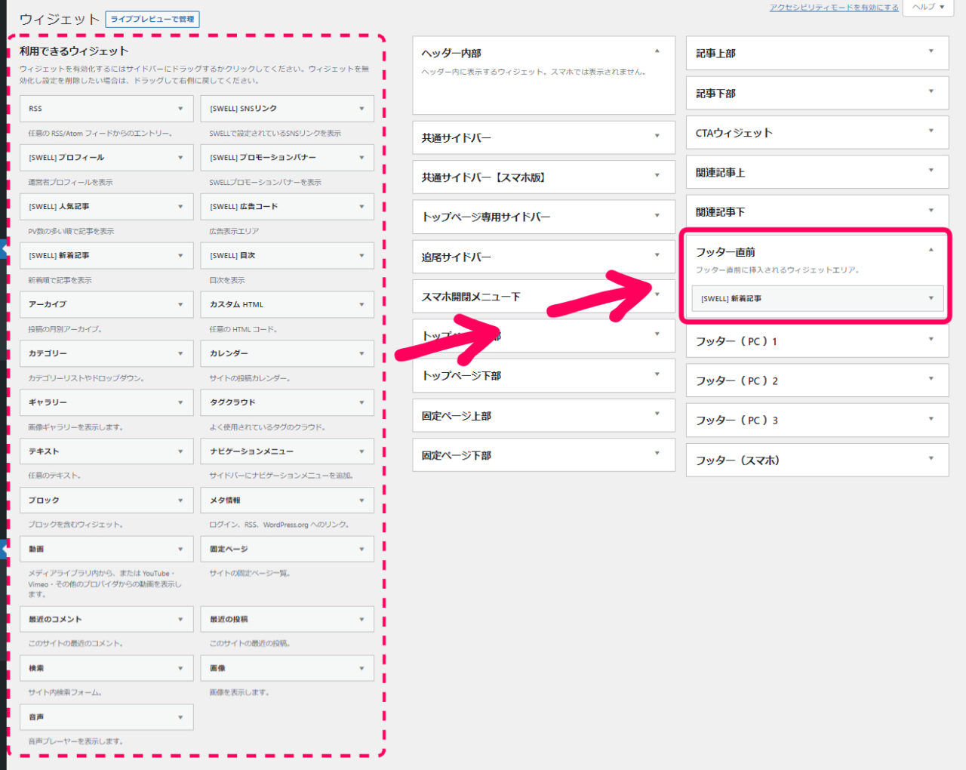Click description 任意の RSS/Atom フィードからのエントリー。
This screenshot has height=770, width=966.
tap(100, 134)
